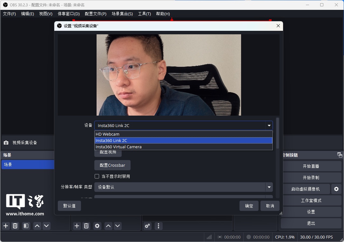Click the network signal status icon
The height and width of the screenshot is (242, 344).
[x=209, y=237]
